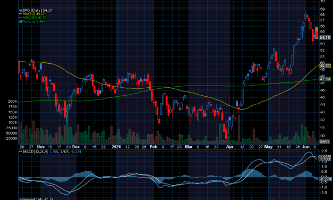Click the '53' price axis label

tap(322, 44)
